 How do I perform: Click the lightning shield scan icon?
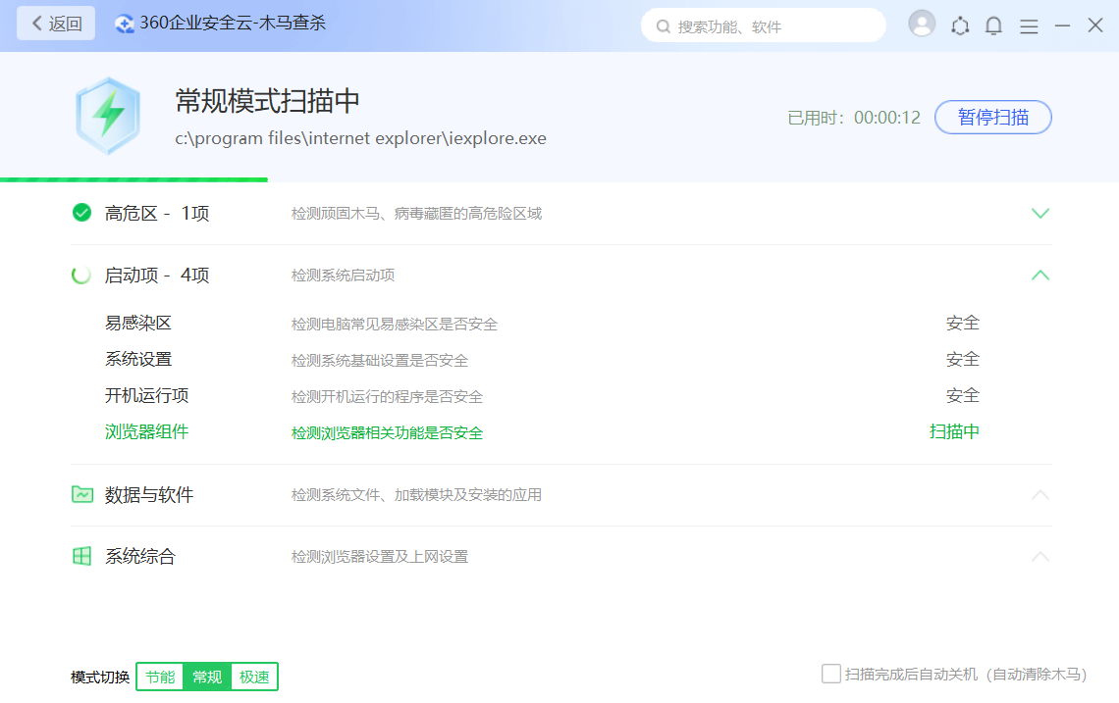pyautogui.click(x=108, y=117)
